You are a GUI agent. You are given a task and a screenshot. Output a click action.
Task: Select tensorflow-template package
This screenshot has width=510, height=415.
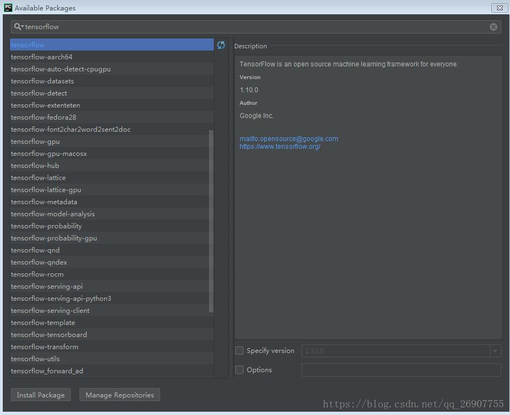click(111, 322)
